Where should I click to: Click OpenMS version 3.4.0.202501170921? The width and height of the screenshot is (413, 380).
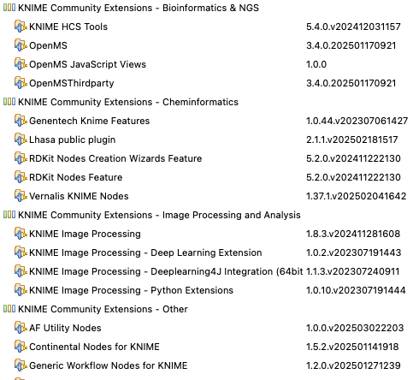[x=351, y=45]
